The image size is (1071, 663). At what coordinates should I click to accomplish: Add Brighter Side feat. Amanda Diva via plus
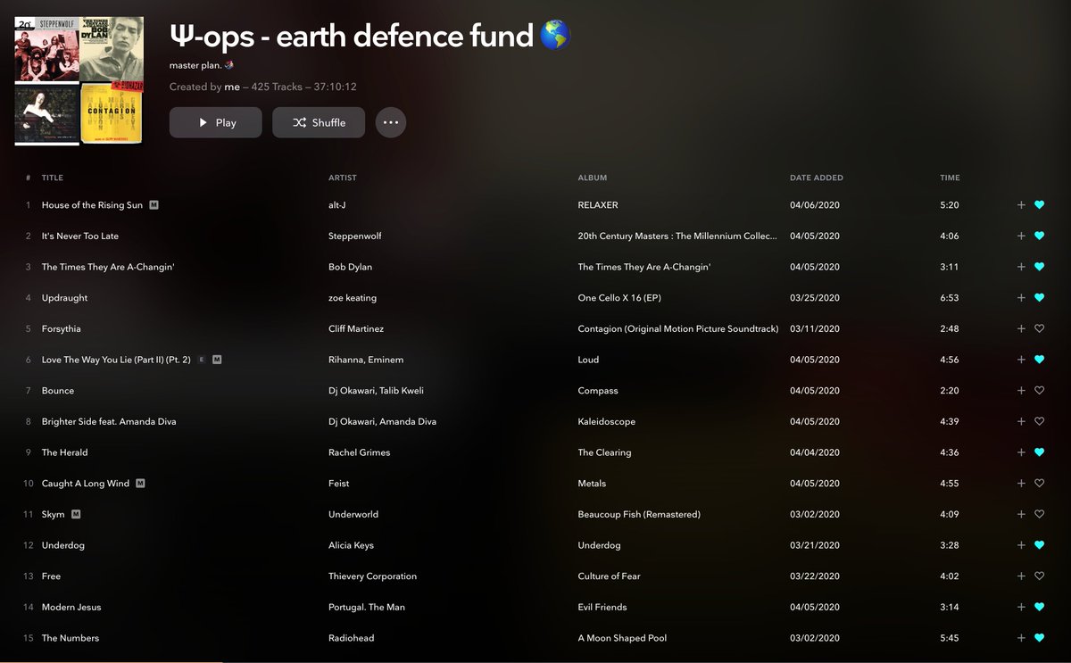pyautogui.click(x=1021, y=422)
